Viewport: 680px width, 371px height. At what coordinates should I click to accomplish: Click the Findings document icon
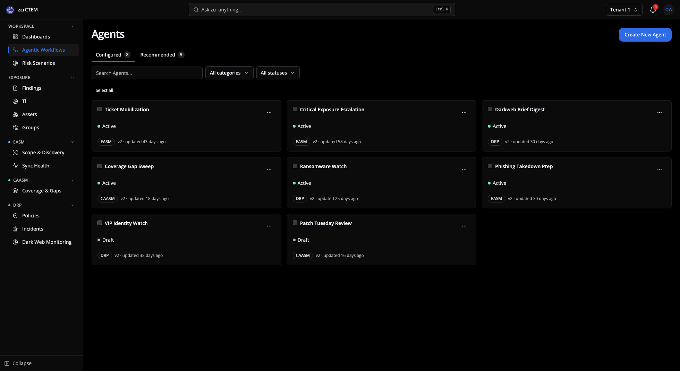pos(15,88)
